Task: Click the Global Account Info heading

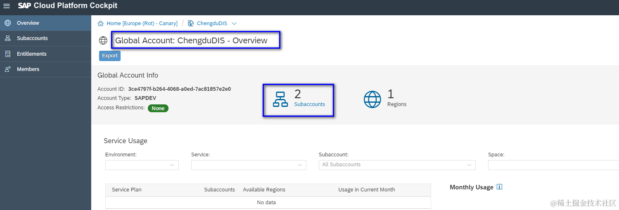Action: [128, 75]
